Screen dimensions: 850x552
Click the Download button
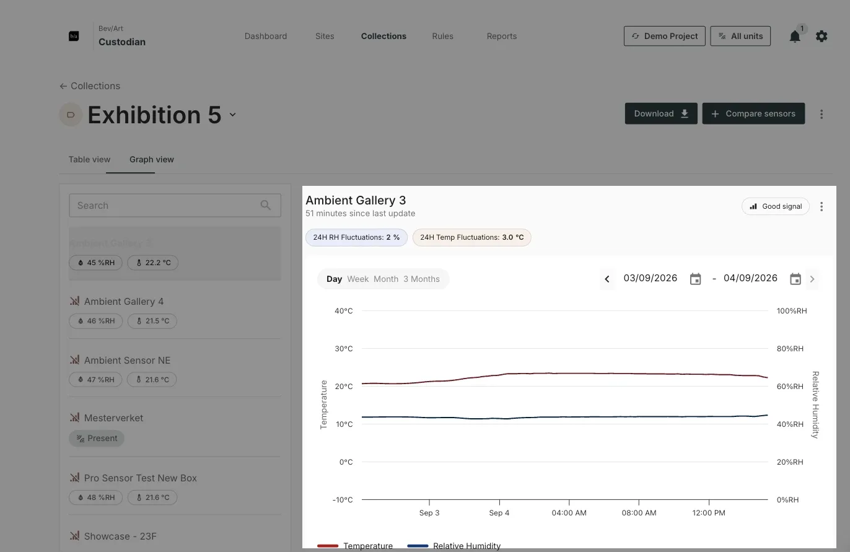[661, 113]
